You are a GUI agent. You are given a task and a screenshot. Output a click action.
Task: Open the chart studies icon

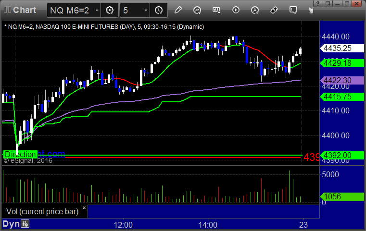197,10
